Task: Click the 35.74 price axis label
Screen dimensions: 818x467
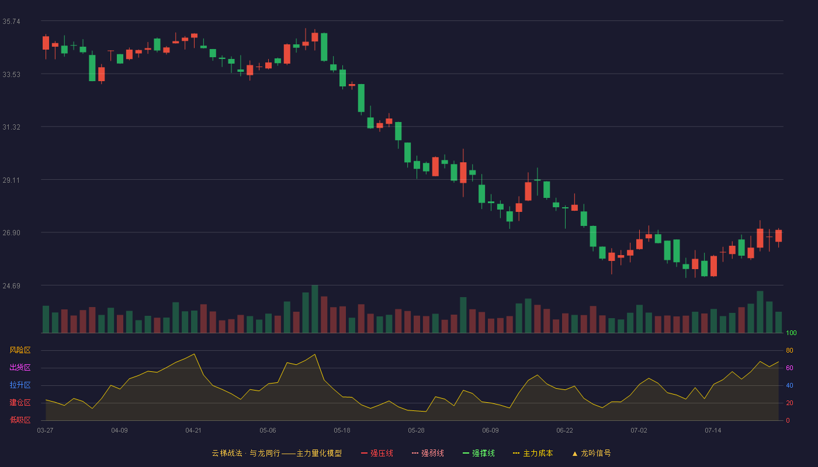Action: point(11,22)
